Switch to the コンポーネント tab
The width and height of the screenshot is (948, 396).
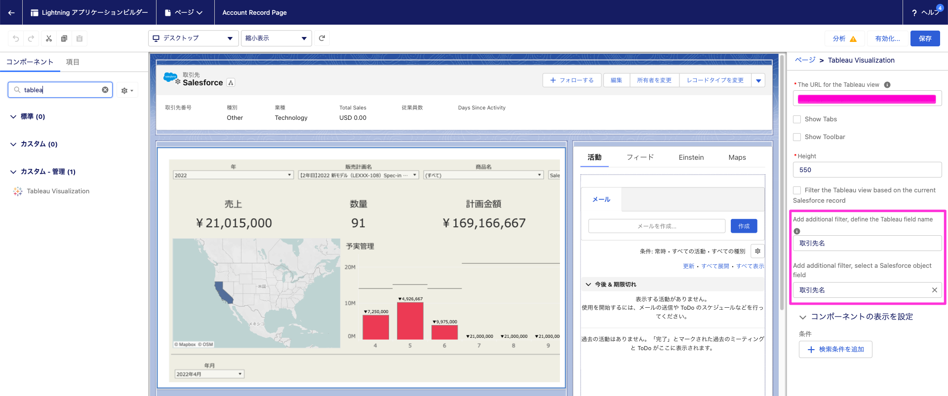tap(30, 62)
